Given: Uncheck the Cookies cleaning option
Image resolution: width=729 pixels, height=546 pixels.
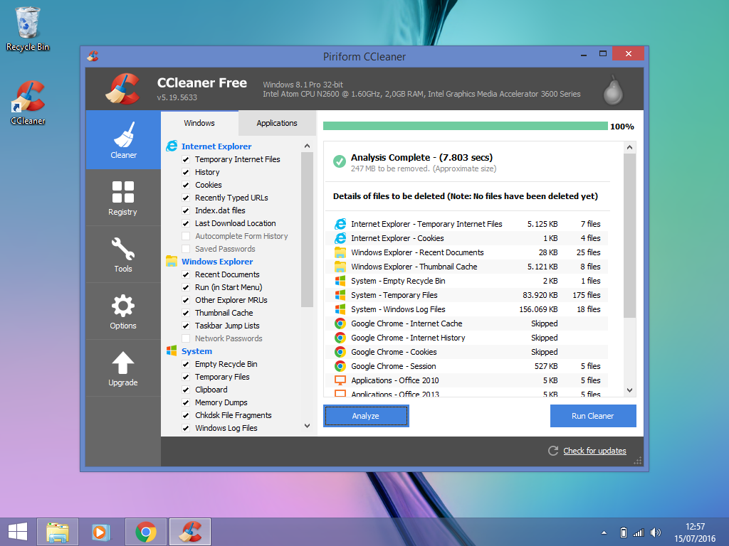Looking at the screenshot, I should [x=187, y=185].
